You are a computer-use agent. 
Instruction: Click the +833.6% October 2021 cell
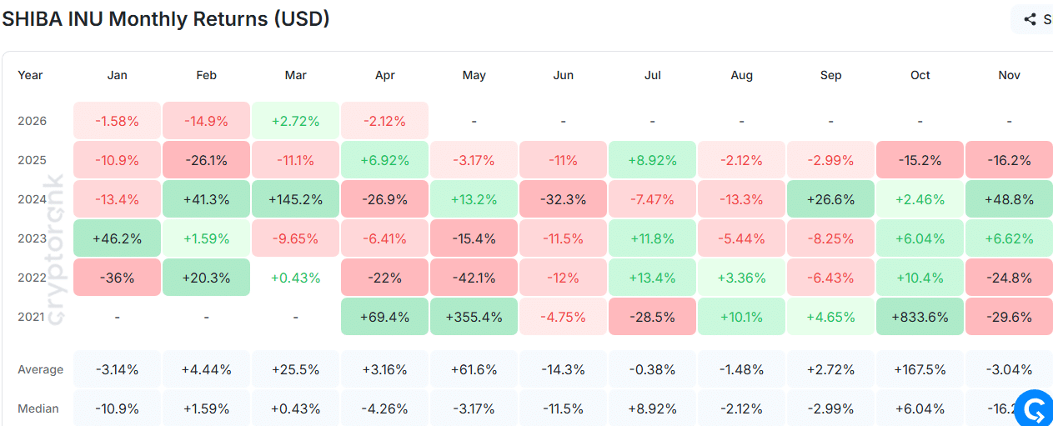tap(920, 317)
